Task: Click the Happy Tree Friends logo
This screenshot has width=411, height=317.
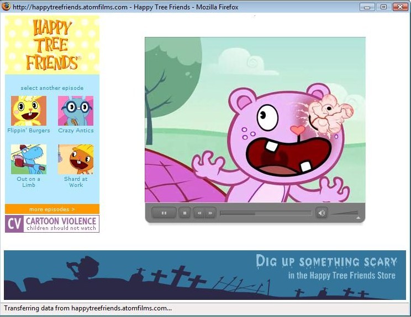Action: (52, 45)
